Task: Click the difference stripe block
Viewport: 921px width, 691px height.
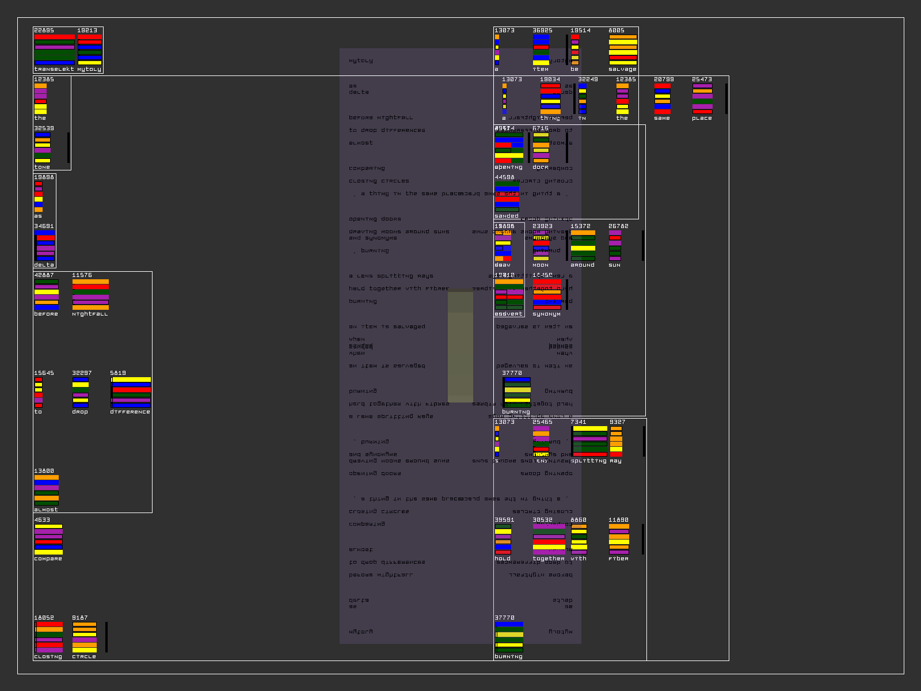Action: click(x=131, y=392)
